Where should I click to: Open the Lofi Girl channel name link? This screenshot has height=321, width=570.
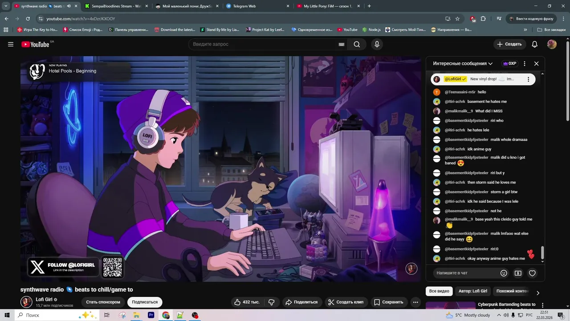(44, 300)
